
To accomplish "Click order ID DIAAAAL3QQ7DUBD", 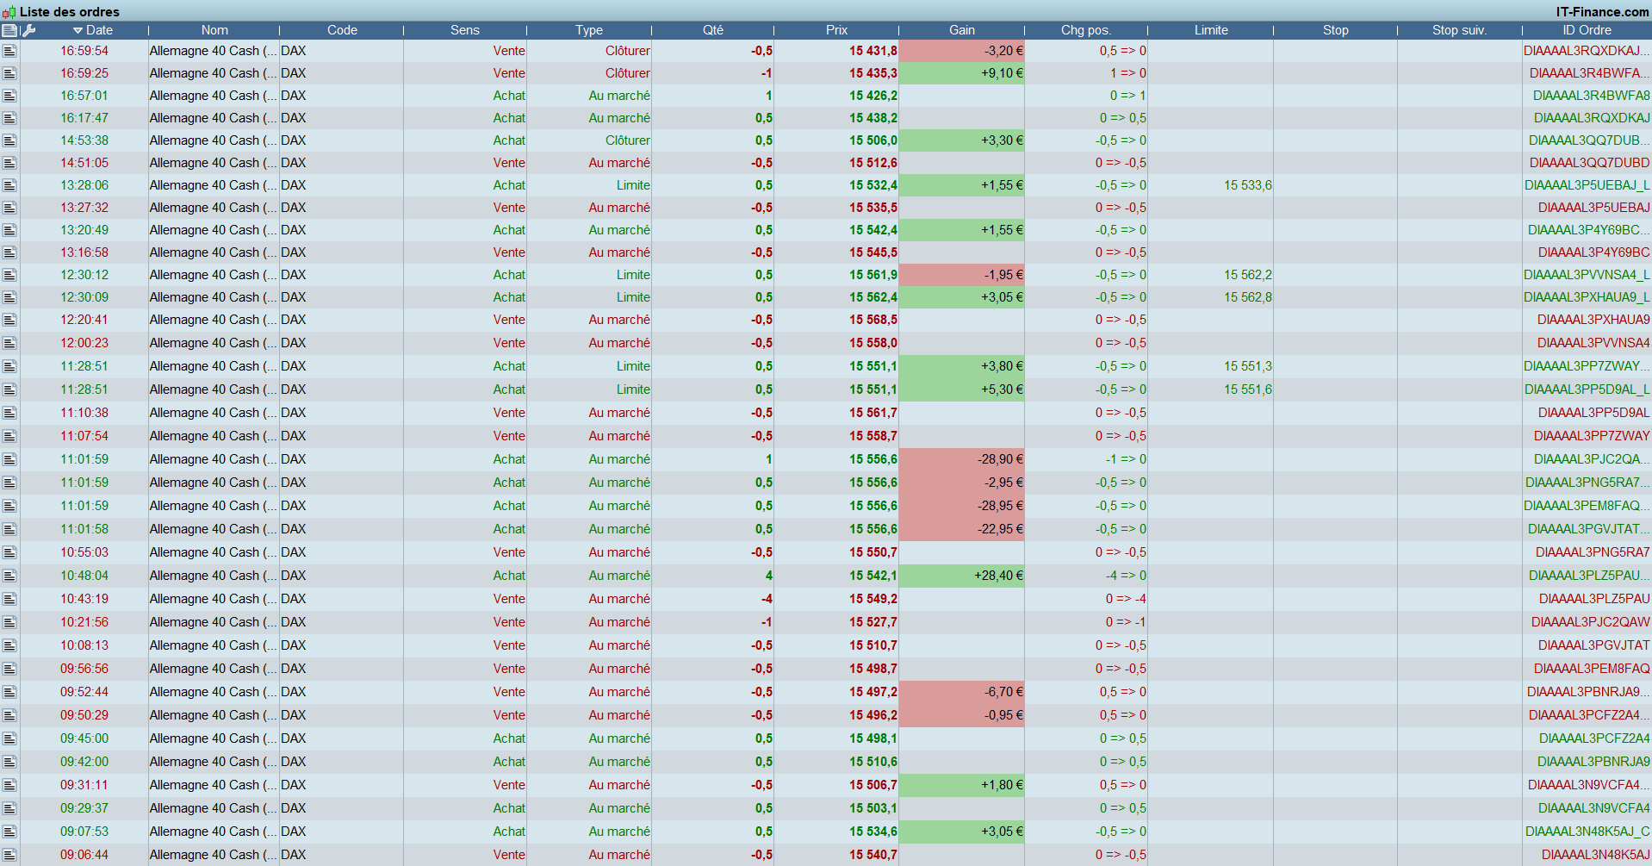I will click(1590, 163).
